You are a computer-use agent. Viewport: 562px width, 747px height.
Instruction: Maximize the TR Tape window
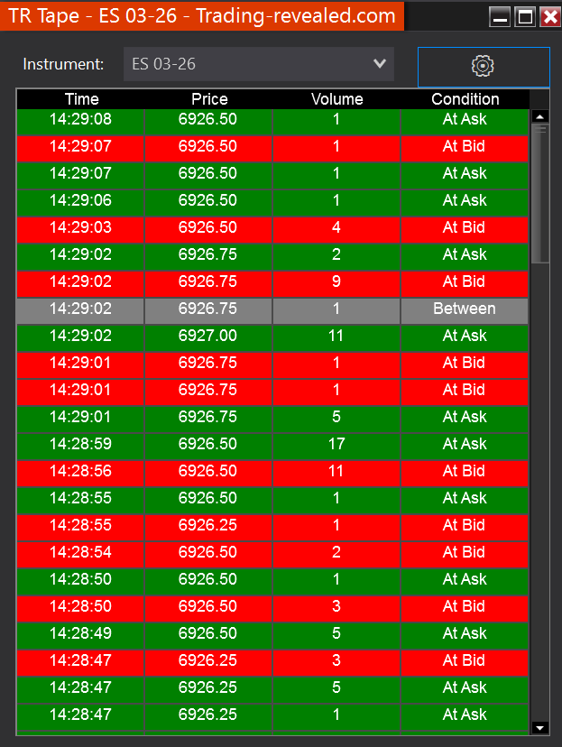[x=524, y=16]
